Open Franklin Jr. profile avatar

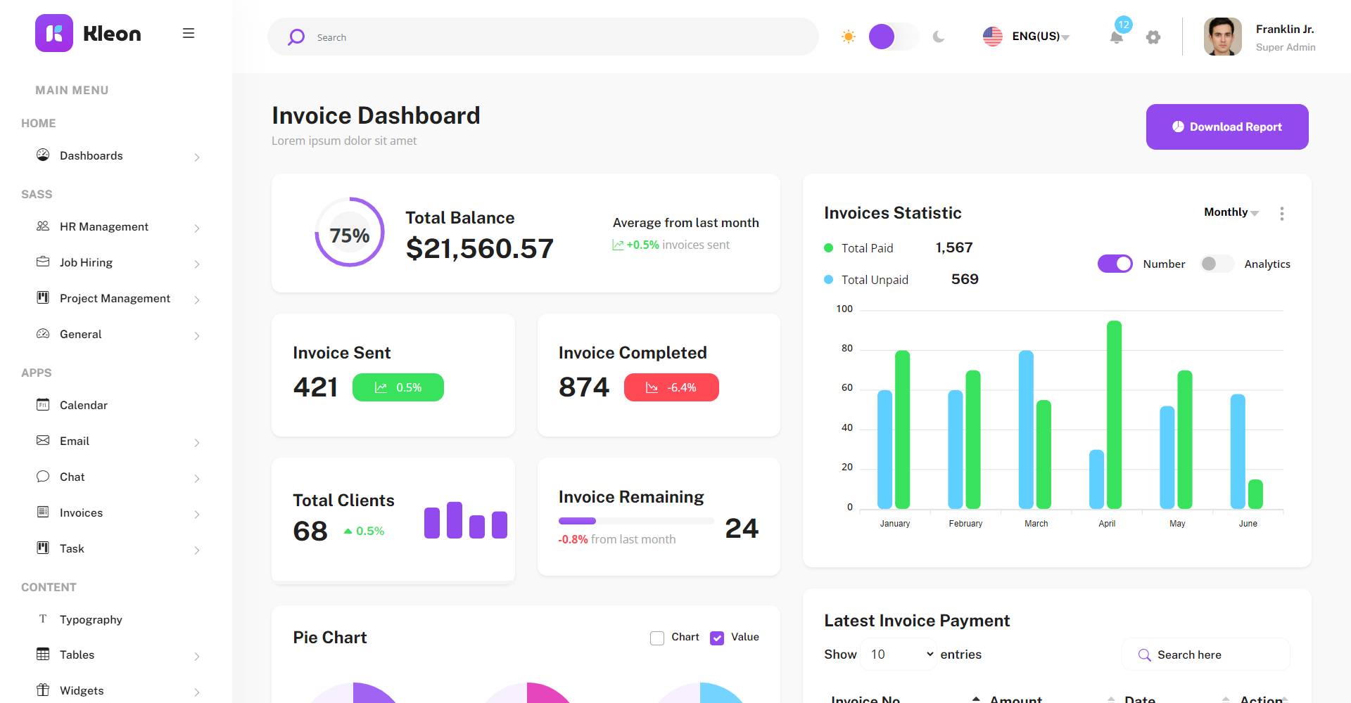[1222, 37]
